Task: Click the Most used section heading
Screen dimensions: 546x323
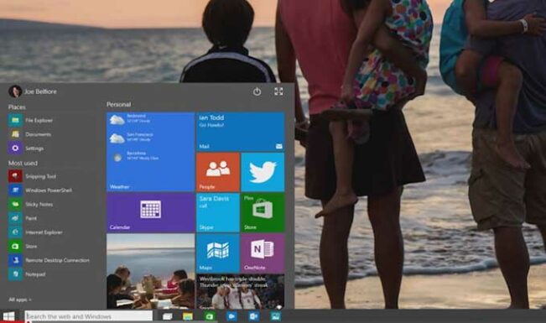Action: pyautogui.click(x=23, y=163)
